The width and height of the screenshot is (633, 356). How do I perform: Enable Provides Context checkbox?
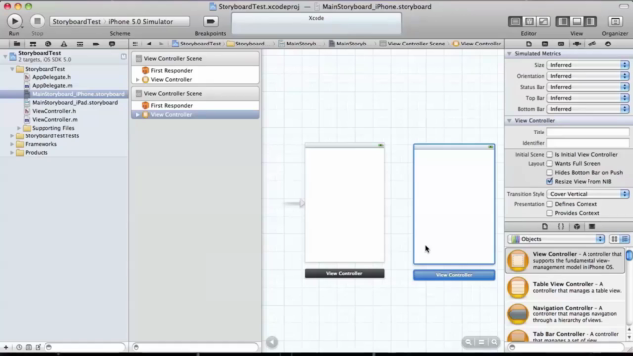pyautogui.click(x=550, y=213)
